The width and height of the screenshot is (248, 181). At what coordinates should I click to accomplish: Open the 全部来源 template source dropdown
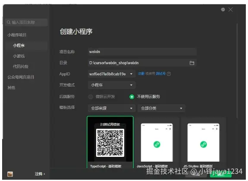(111, 108)
